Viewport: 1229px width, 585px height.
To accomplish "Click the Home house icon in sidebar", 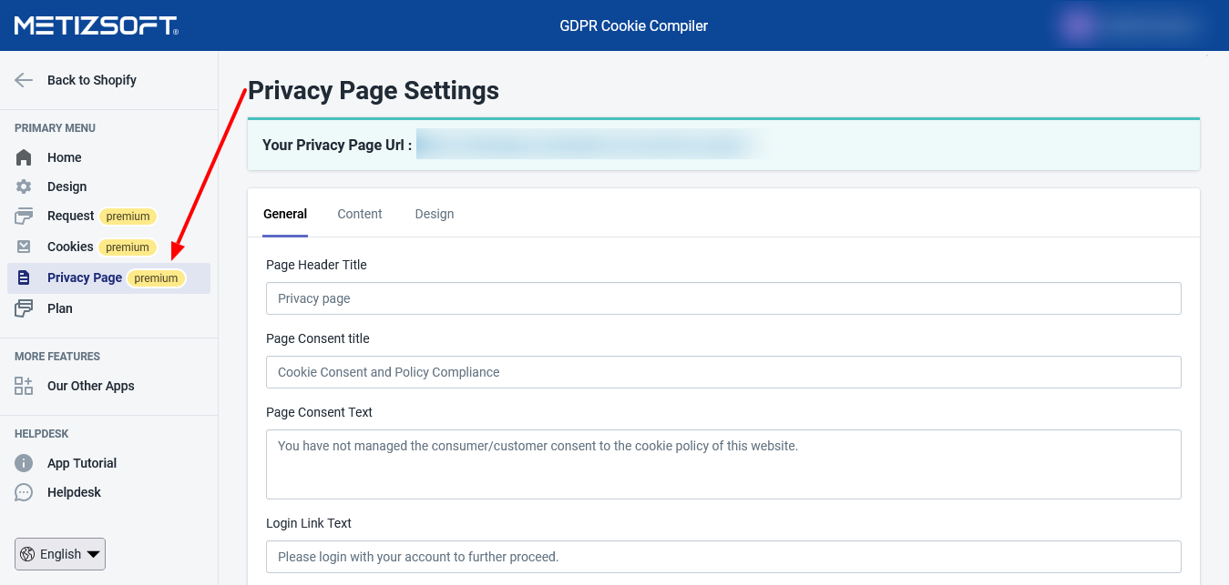I will [24, 157].
